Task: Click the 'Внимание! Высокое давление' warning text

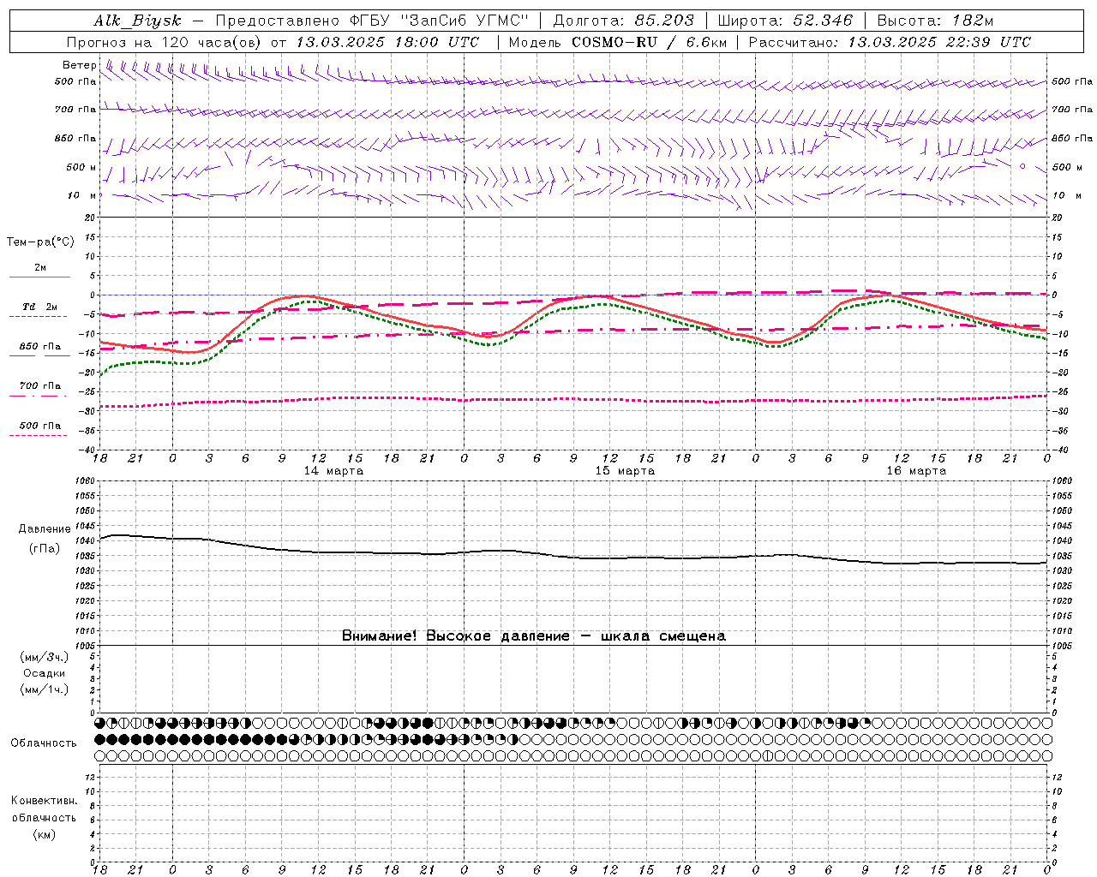Action: (x=456, y=636)
